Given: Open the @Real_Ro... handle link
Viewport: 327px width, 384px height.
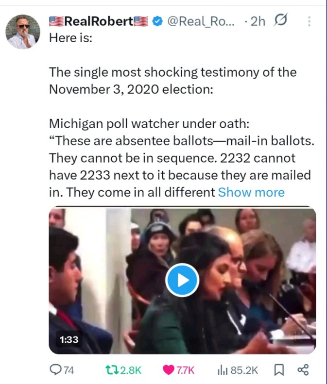Looking at the screenshot, I should [202, 21].
